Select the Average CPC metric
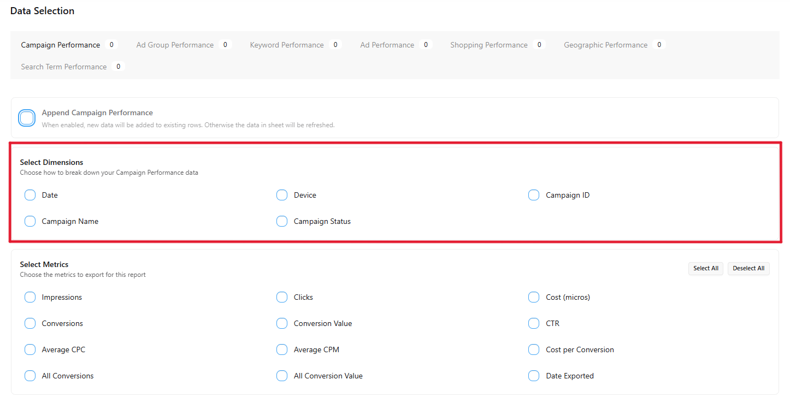This screenshot has height=403, width=790. tap(30, 349)
